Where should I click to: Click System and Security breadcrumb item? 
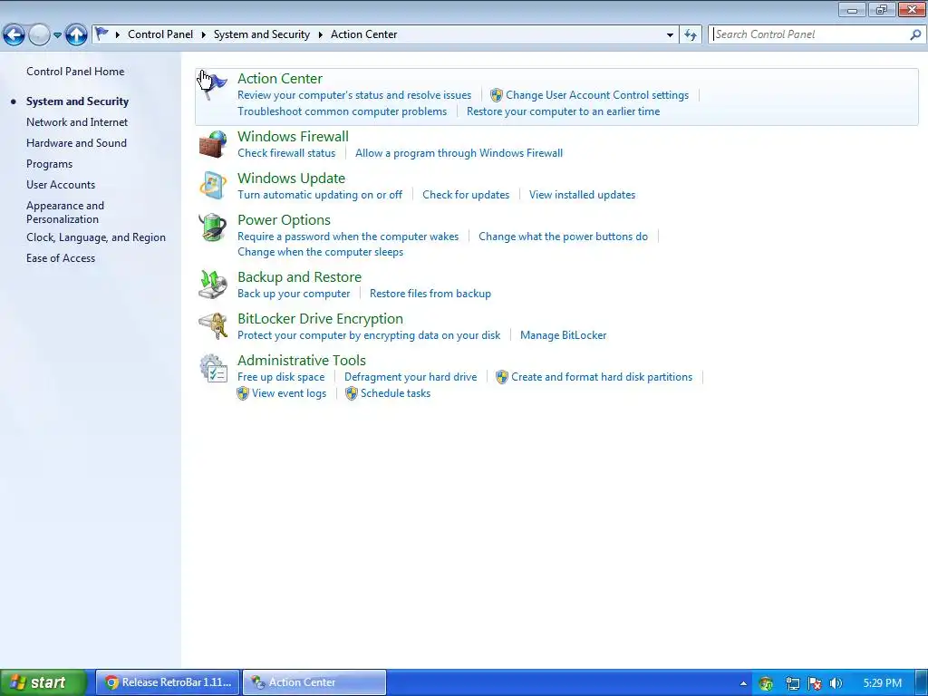[262, 34]
